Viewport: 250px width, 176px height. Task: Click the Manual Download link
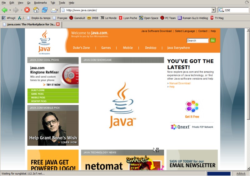point(180,83)
